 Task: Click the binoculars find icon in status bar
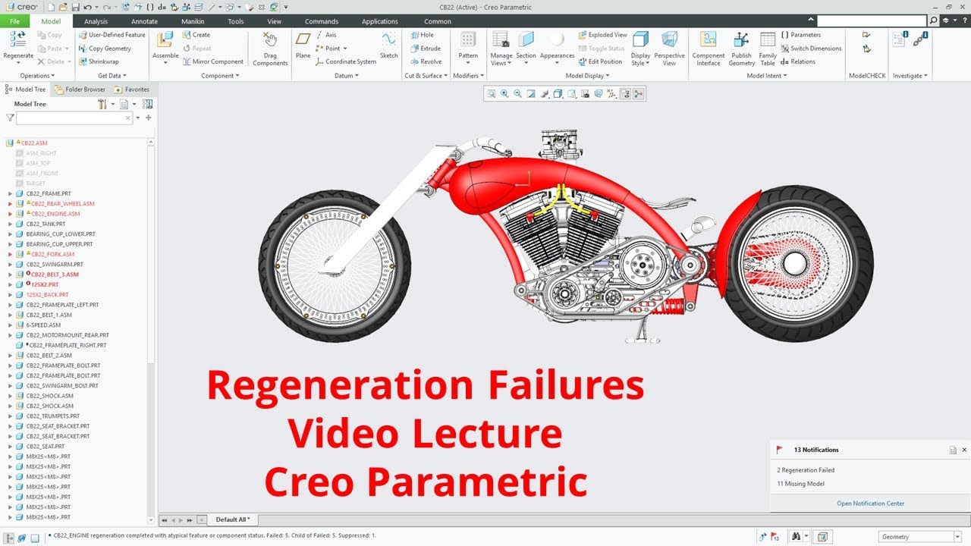tap(796, 536)
